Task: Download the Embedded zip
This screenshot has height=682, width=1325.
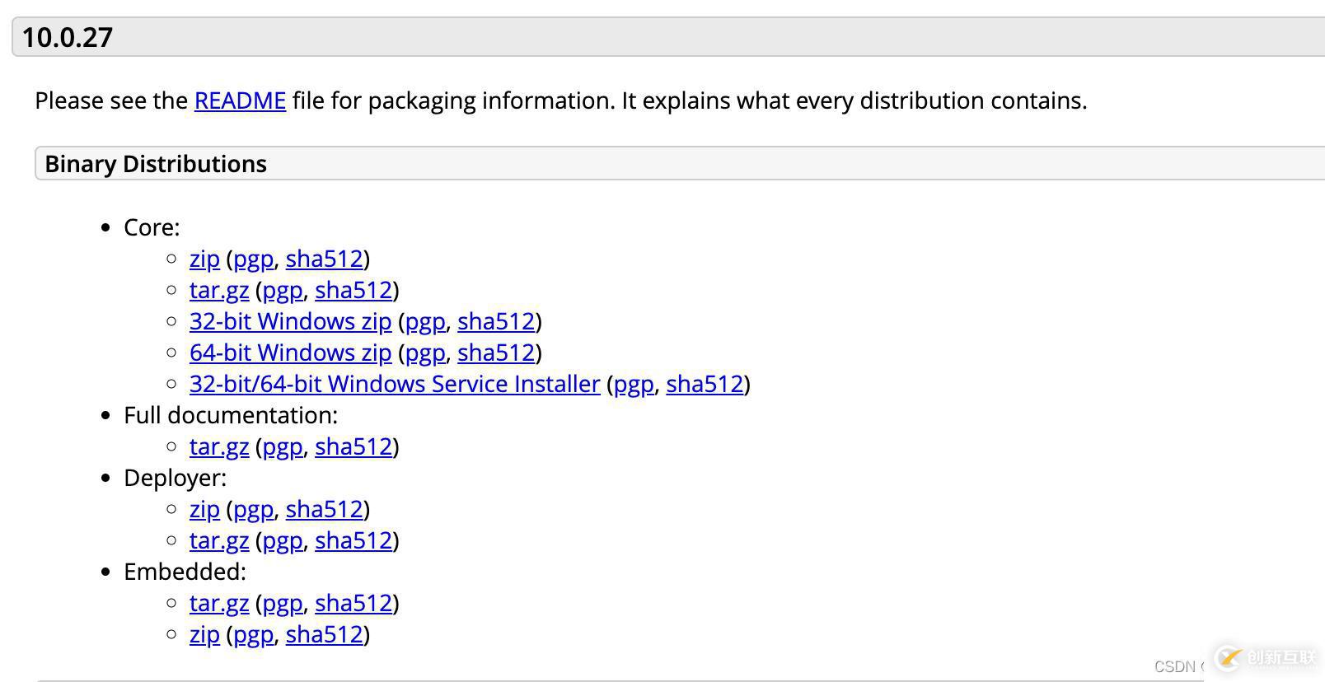Action: 204,634
